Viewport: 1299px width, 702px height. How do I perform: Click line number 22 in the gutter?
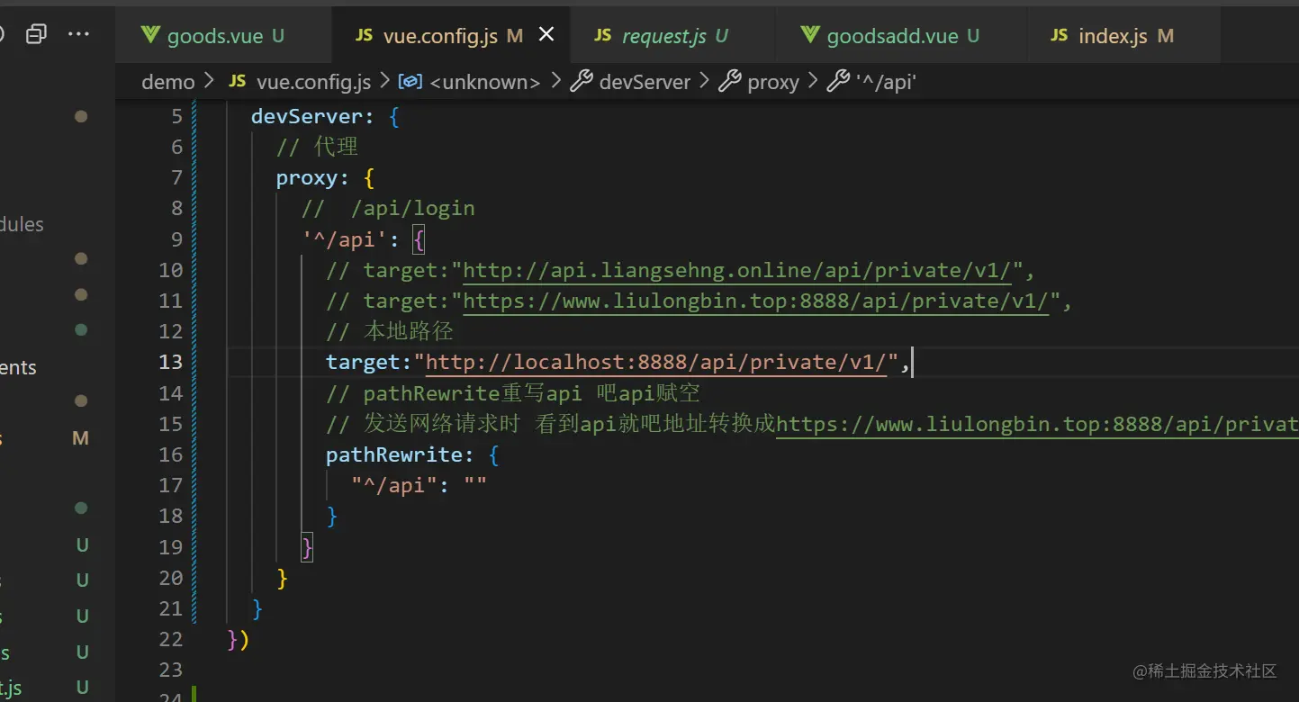coord(171,639)
